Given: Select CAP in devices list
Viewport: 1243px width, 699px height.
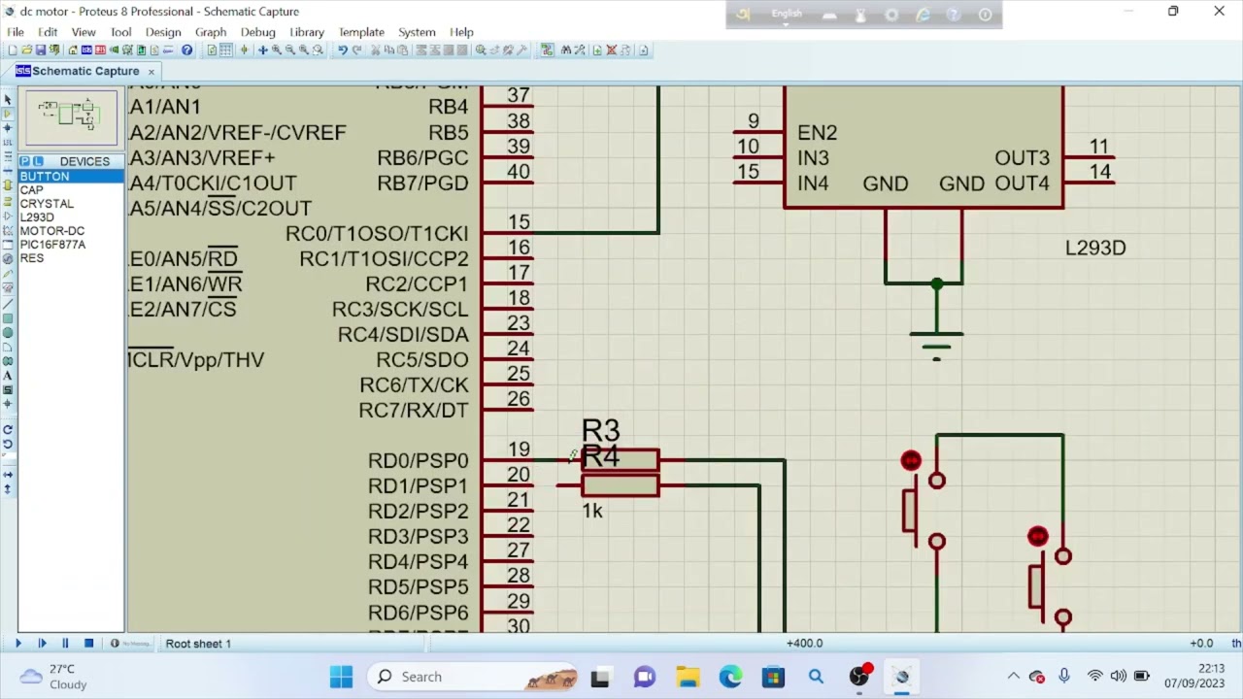Looking at the screenshot, I should point(71,190).
